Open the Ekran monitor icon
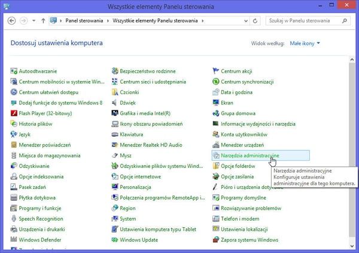The height and width of the screenshot is (253, 359). [x=215, y=103]
